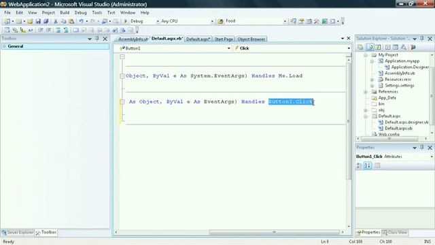Open the Tools menu
Screen dimensions: 435x245
tap(97, 12)
